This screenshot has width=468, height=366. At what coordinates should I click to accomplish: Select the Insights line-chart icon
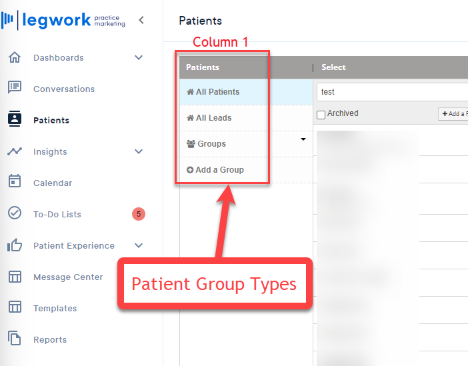click(x=15, y=151)
